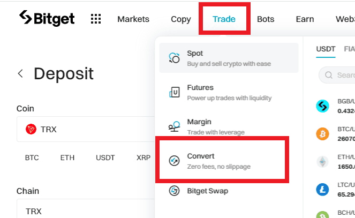Select the BTC quick coin option
This screenshot has height=218, width=355.
click(x=32, y=157)
